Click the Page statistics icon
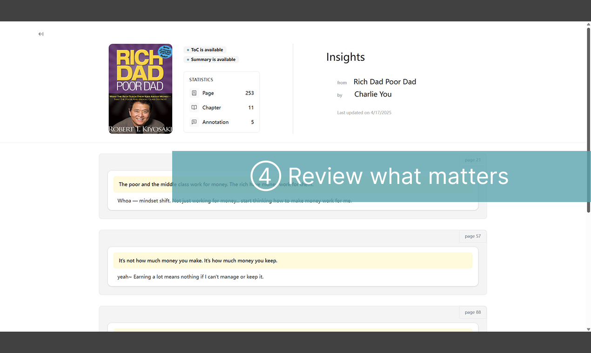Screen dimensions: 591x353 pyautogui.click(x=194, y=93)
